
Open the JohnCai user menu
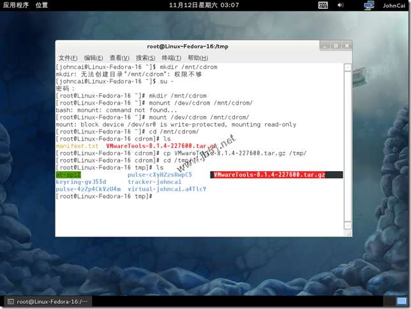pos(394,6)
